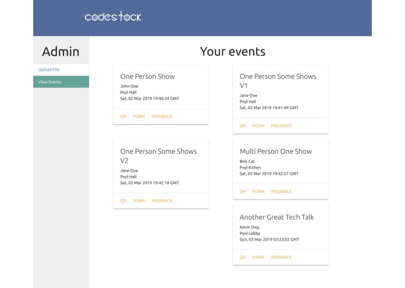Image resolution: width=405 pixels, height=288 pixels.
Task: View FEEDBACK for One Person Some Shows V2
Action: coord(162,201)
